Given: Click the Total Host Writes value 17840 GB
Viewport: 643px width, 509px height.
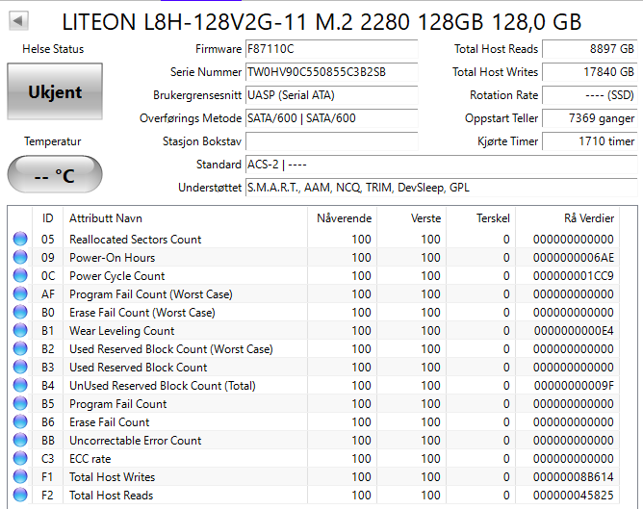Looking at the screenshot, I should [590, 72].
